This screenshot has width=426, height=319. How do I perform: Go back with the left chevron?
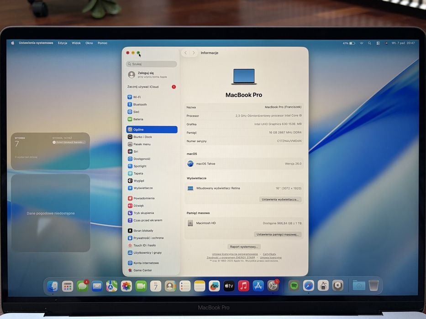pos(185,53)
